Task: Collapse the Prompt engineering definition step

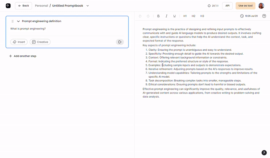Action: pos(18,21)
